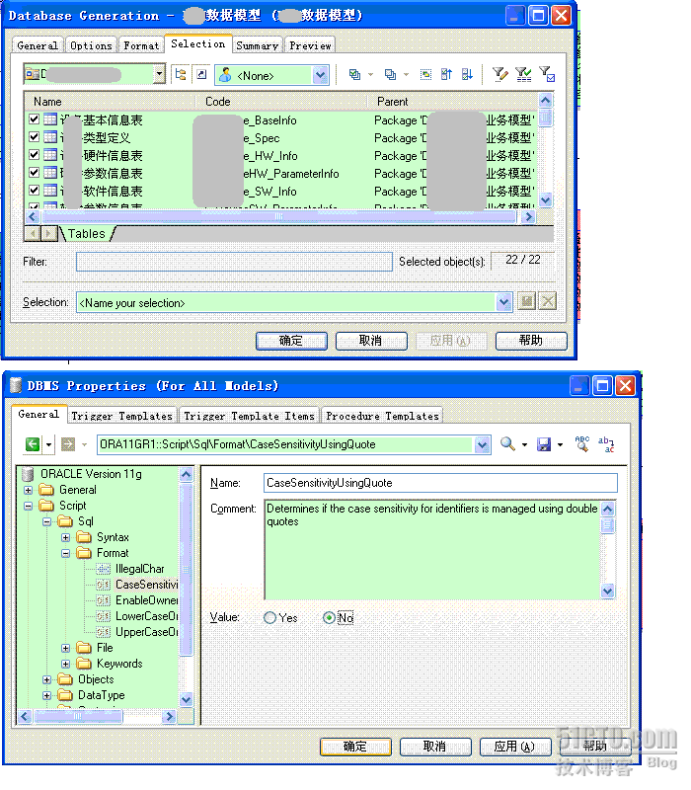Click the Deselect All icon
Viewport: 691px width, 790px height.
pos(390,75)
